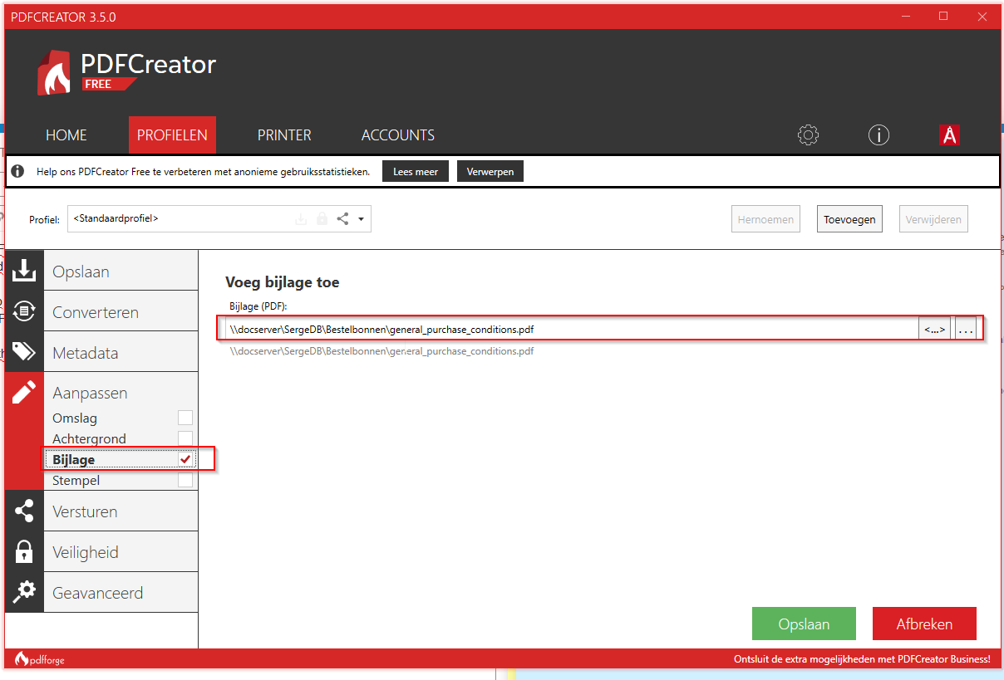The width and height of the screenshot is (1004, 680).
Task: Click the red Architect A icon
Action: tap(949, 135)
